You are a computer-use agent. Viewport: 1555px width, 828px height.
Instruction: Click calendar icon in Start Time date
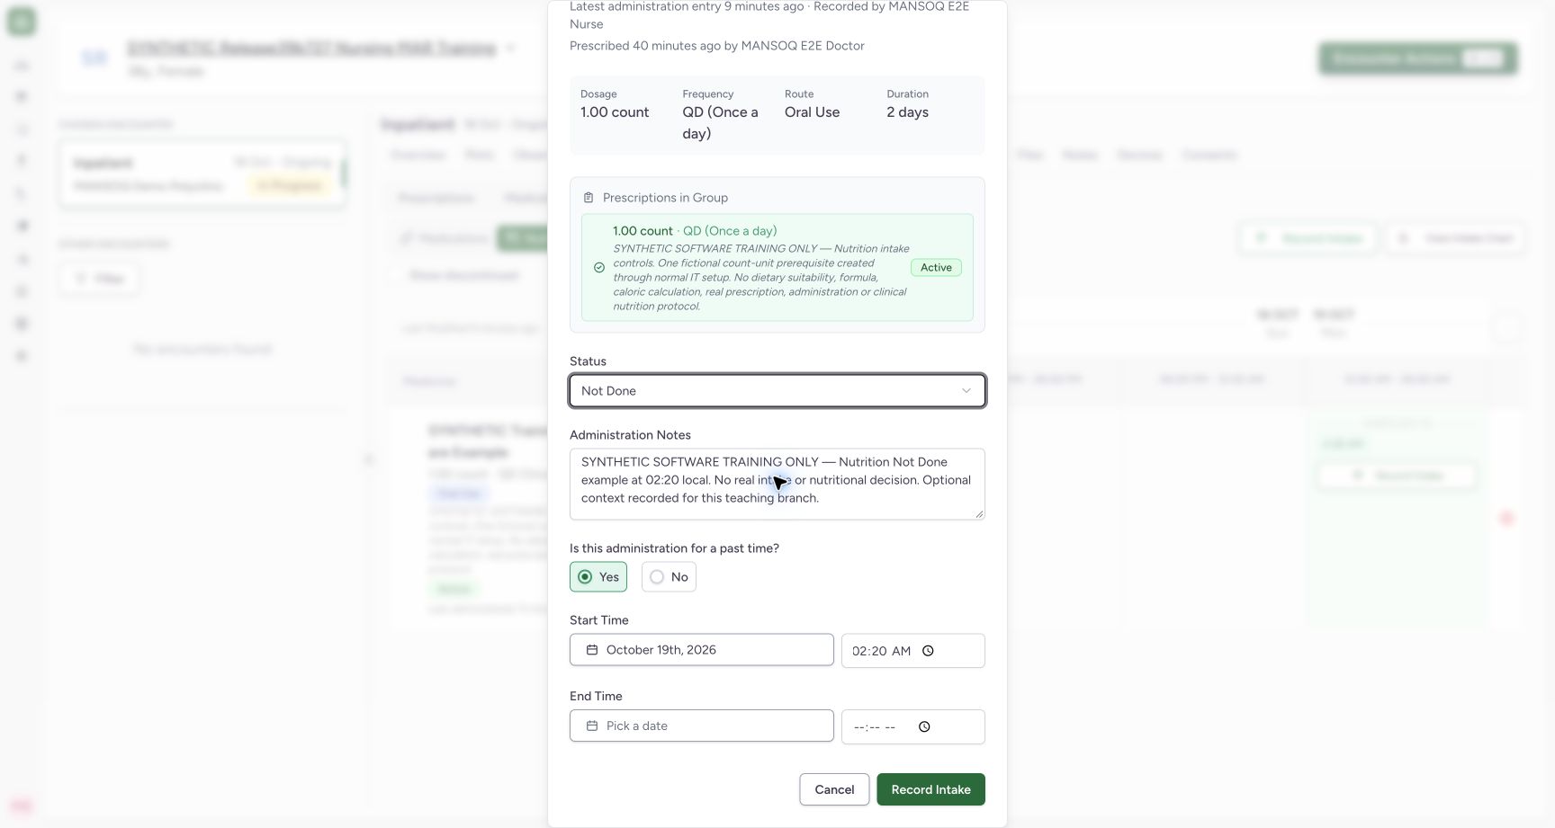pyautogui.click(x=592, y=650)
